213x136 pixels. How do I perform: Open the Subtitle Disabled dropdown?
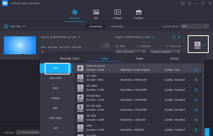165,52
